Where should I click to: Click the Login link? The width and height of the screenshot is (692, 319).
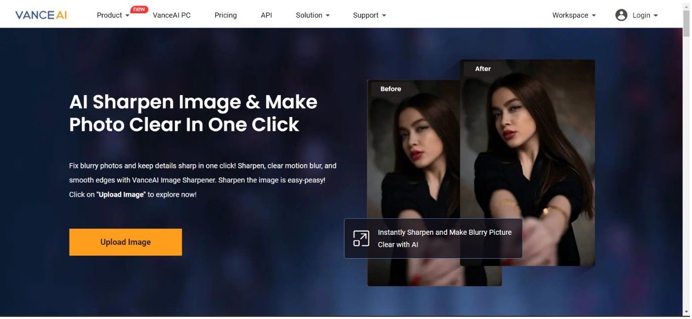642,15
